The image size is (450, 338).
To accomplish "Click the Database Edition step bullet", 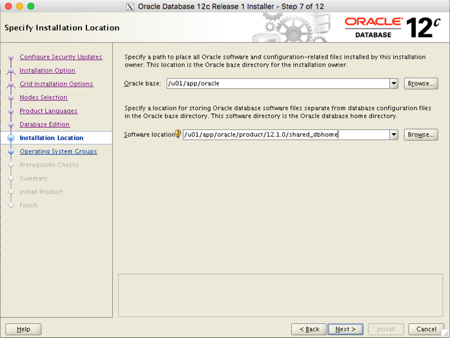I will [11, 125].
